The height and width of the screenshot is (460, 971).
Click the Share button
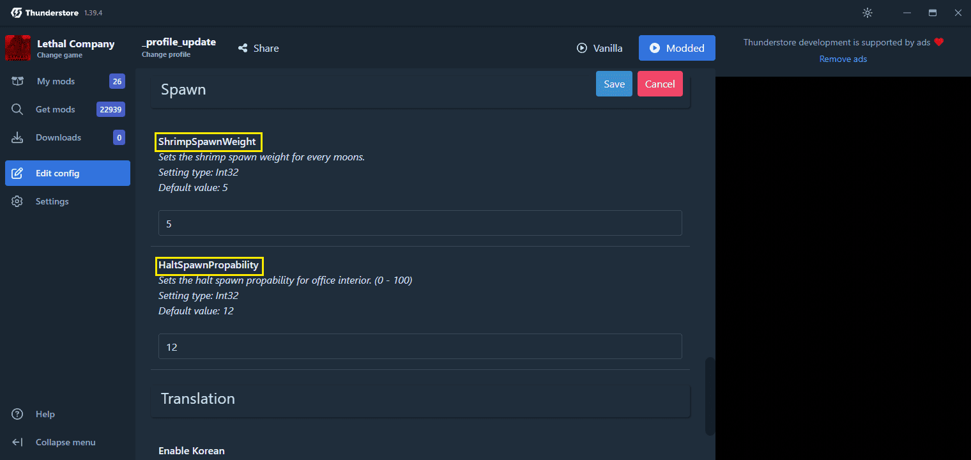[258, 48]
